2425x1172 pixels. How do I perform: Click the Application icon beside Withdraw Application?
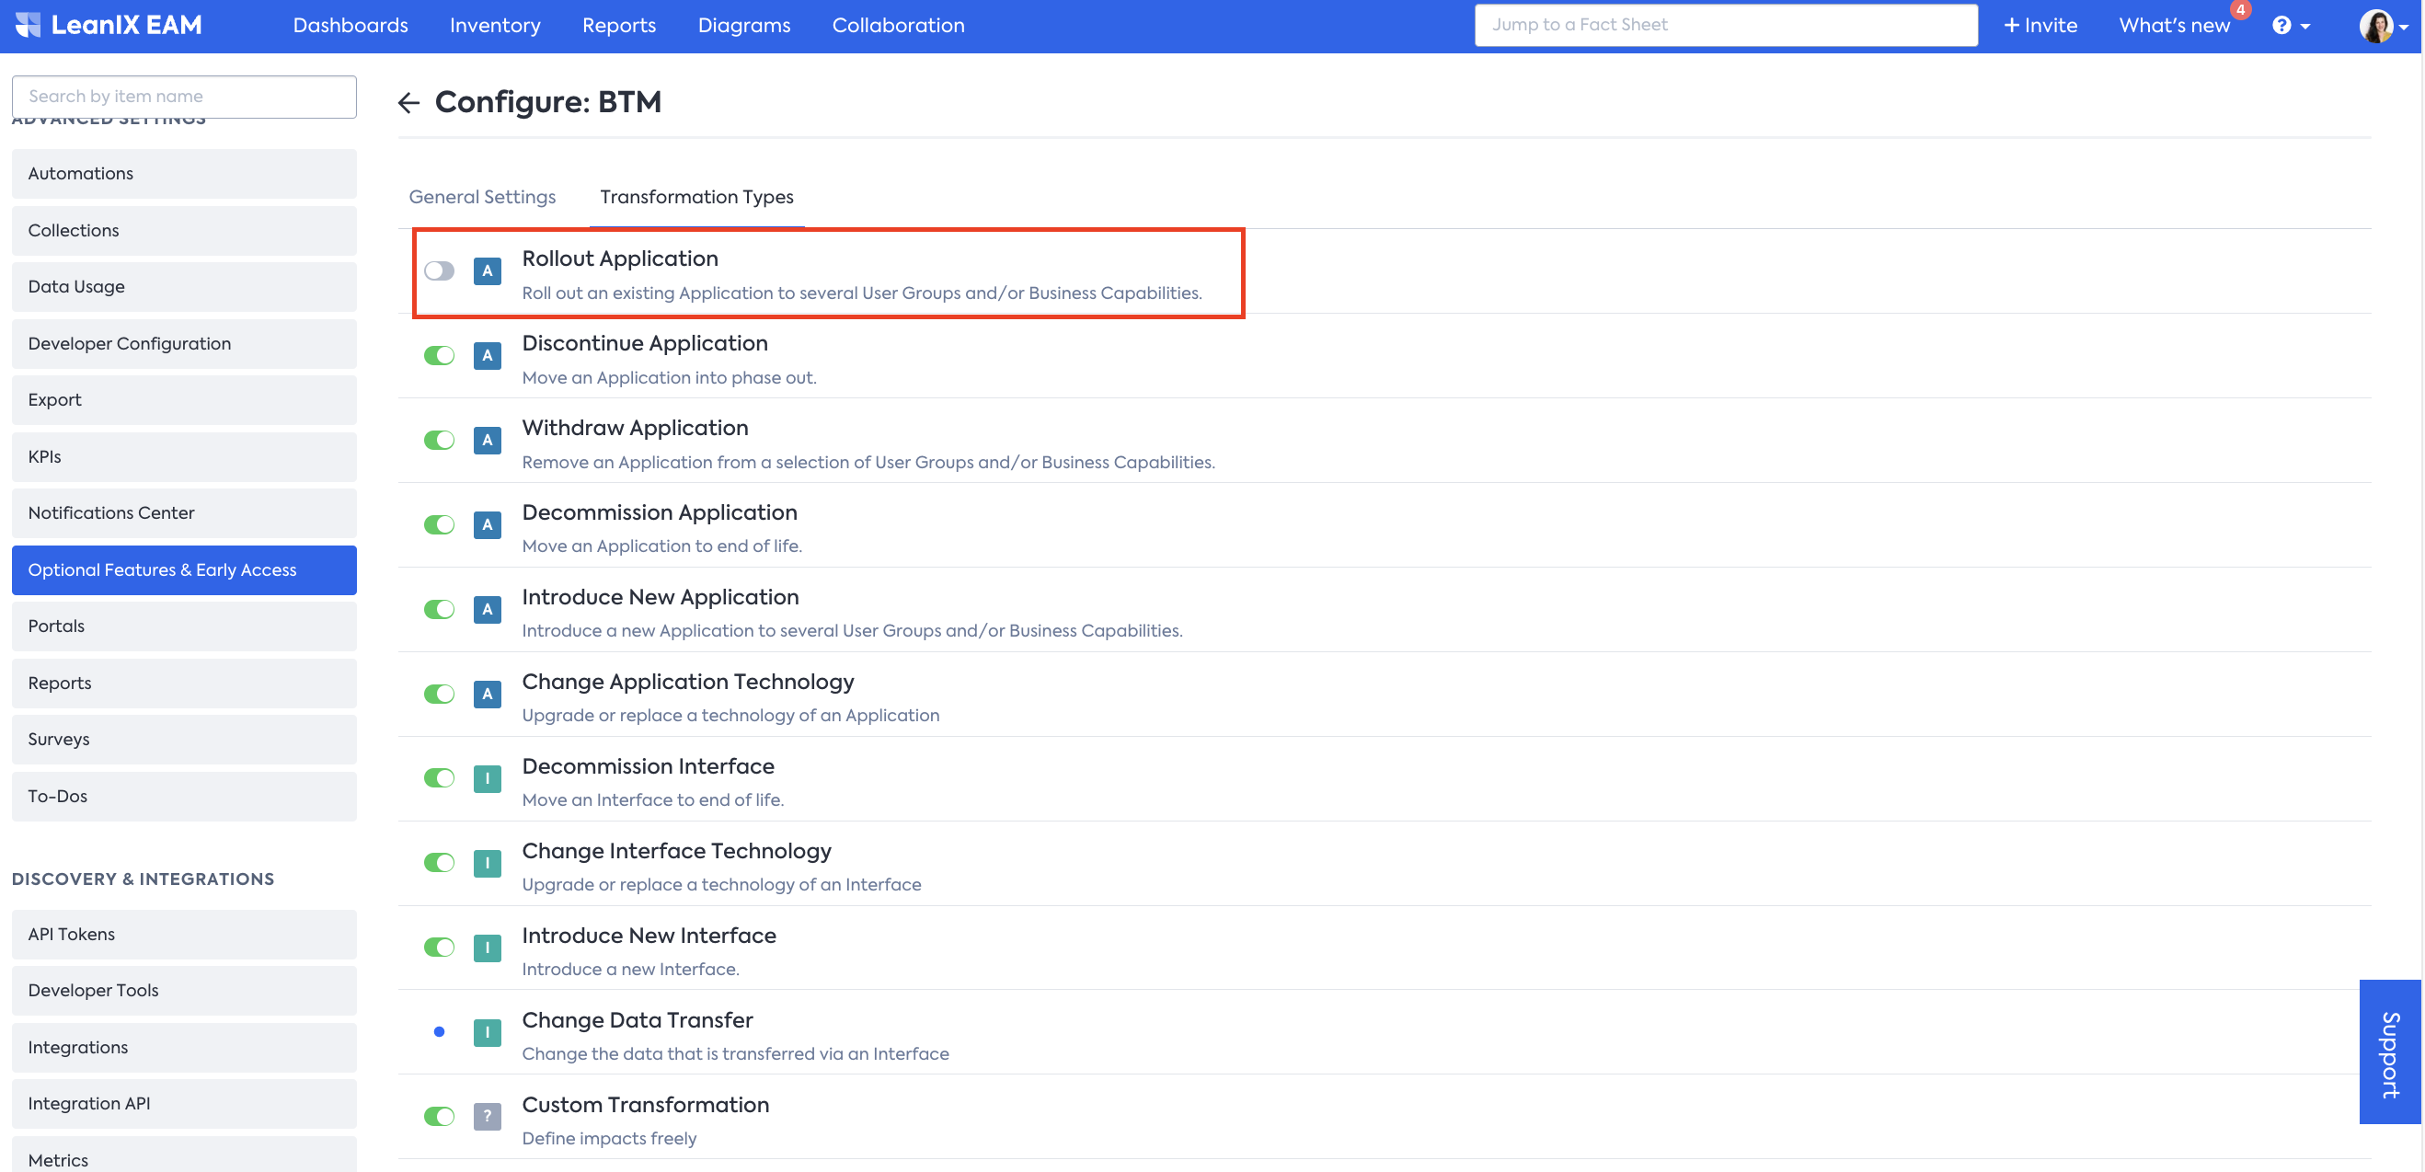487,440
